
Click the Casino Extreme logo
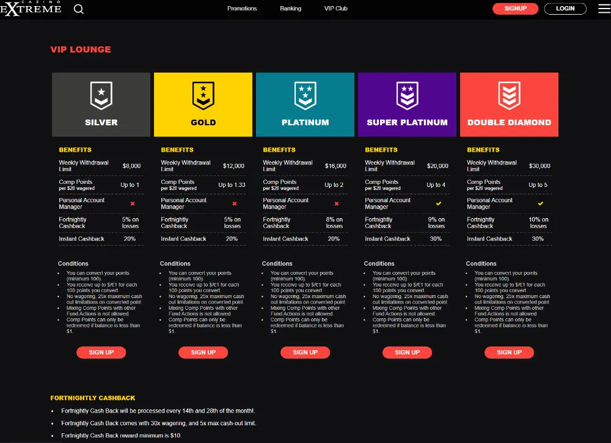pyautogui.click(x=31, y=8)
